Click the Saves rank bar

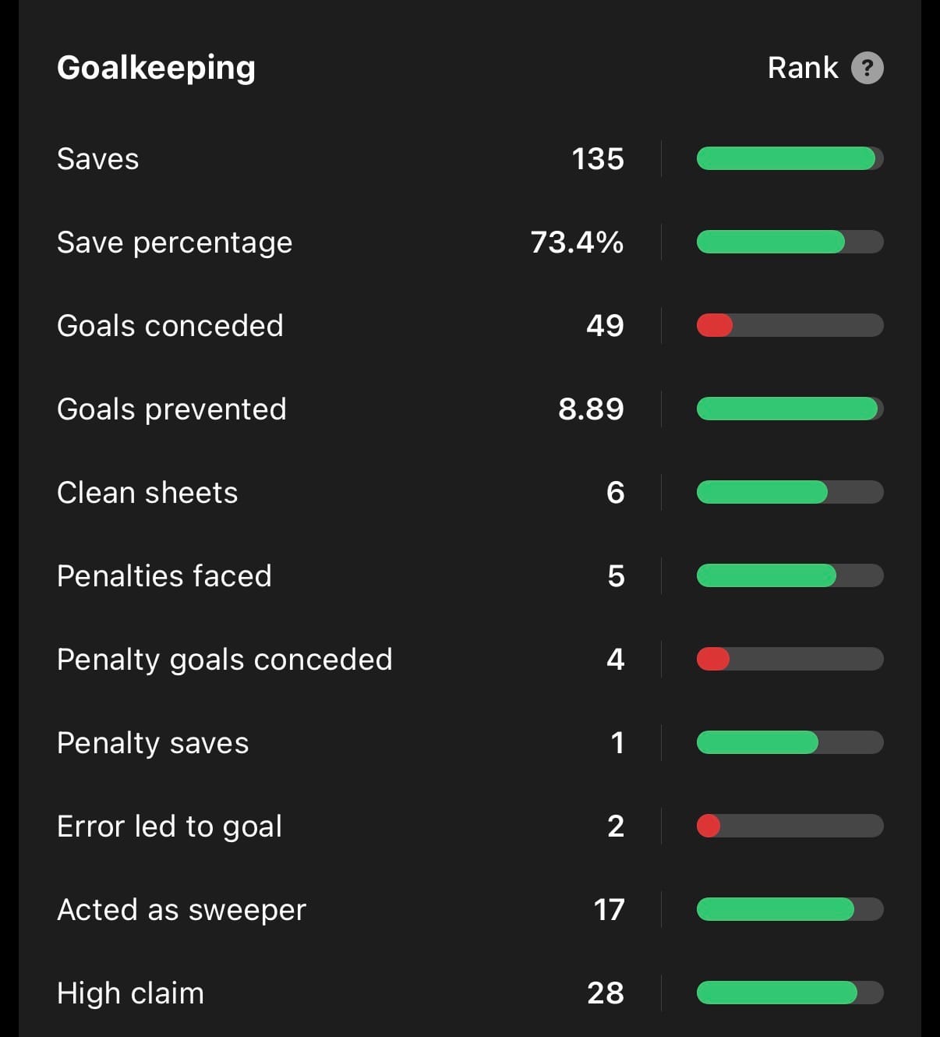tap(790, 159)
